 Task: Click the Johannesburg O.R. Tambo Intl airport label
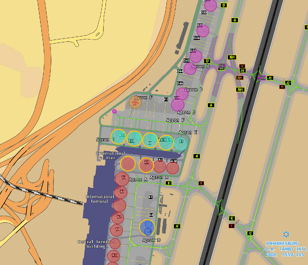(284, 249)
